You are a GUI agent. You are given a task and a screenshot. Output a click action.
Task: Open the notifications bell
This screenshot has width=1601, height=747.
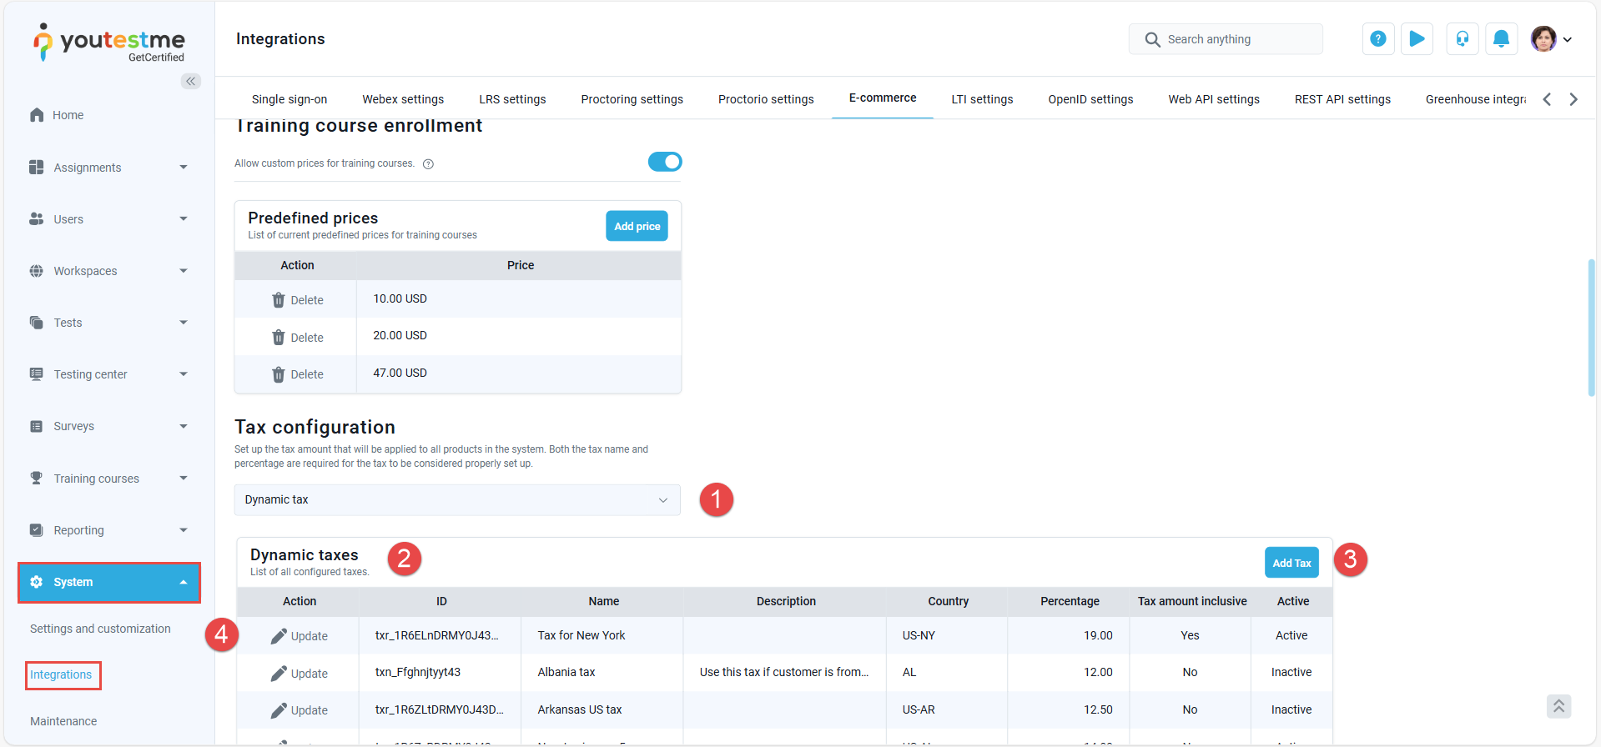[1501, 39]
